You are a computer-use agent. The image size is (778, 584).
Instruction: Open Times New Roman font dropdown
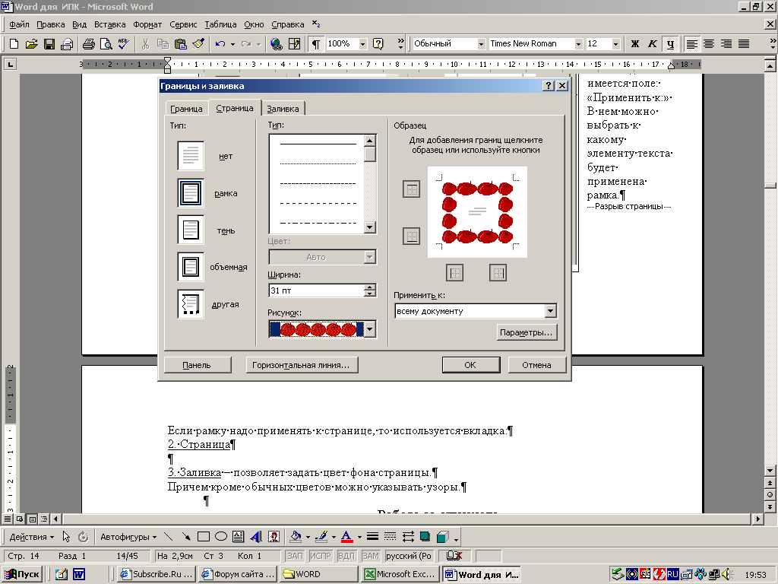click(x=578, y=44)
